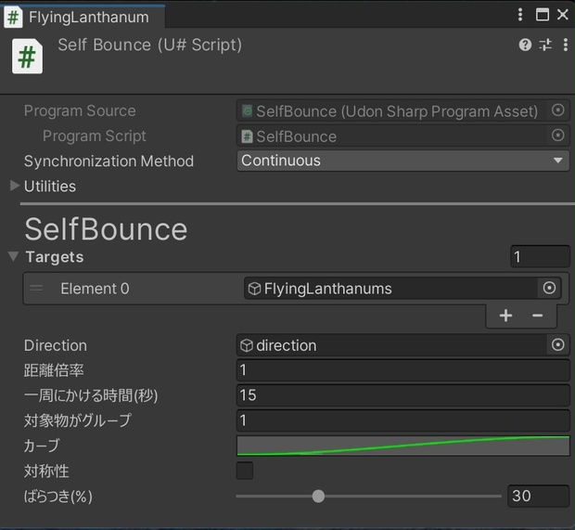Open the object picker for Program Script
This screenshot has height=530, width=575.
(557, 136)
